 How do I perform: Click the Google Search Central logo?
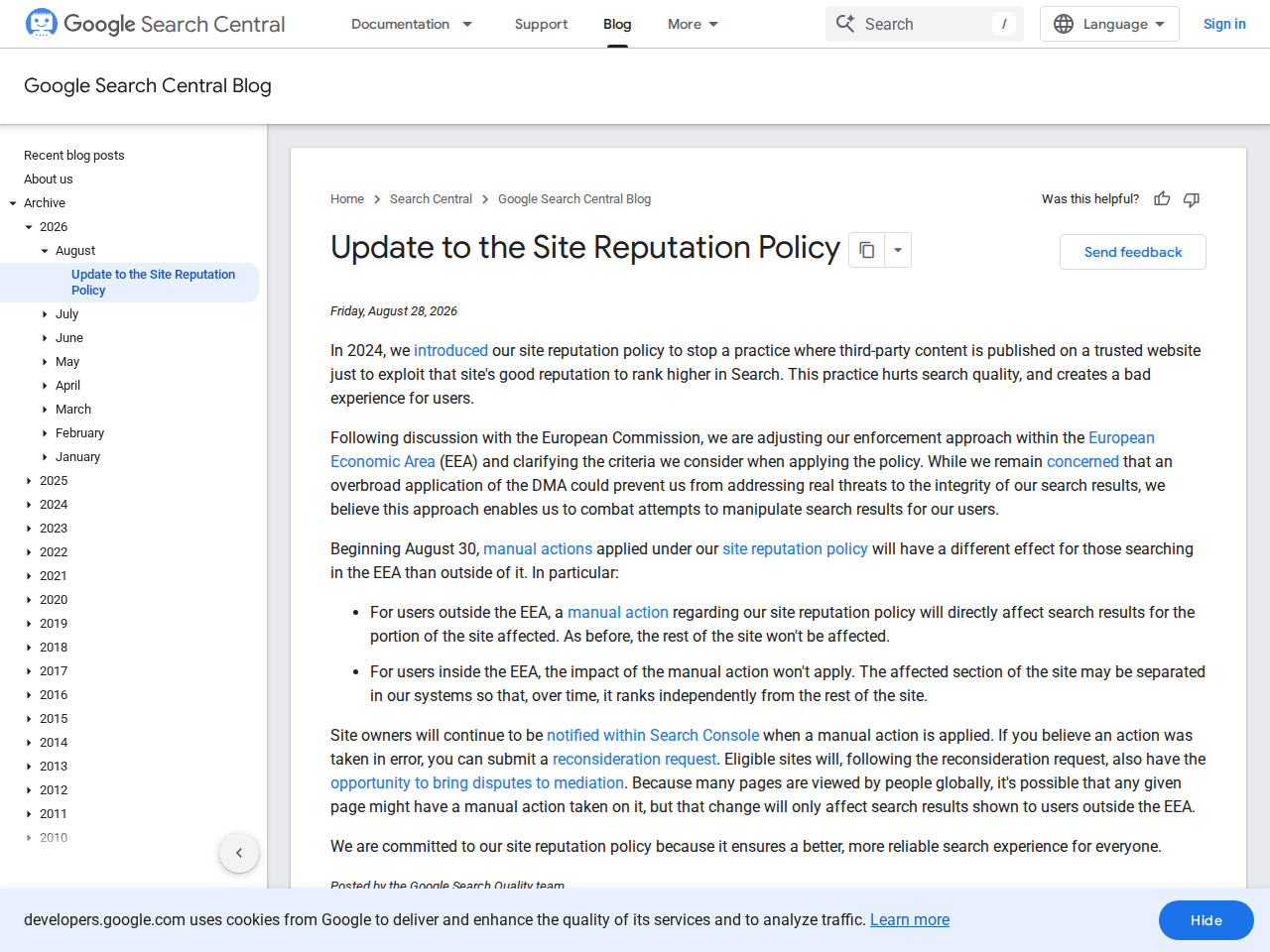155,24
